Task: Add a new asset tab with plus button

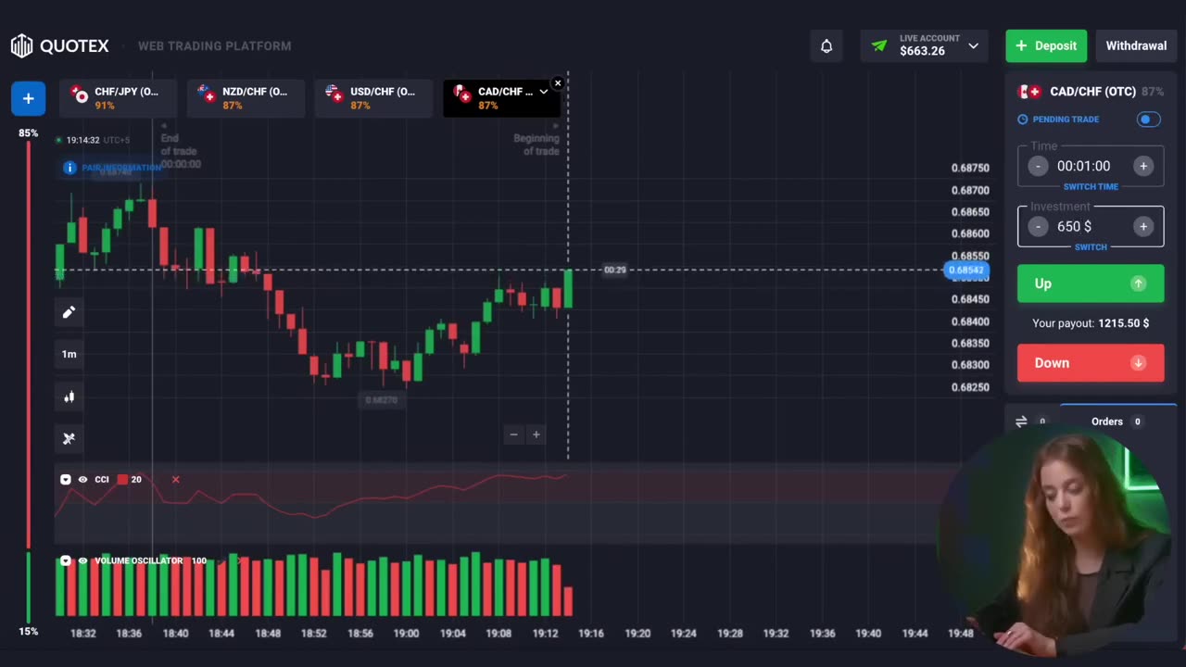Action: pos(28,98)
